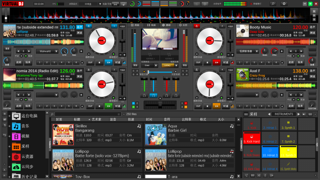Toggle 智能切换 beside the video crossfader
Image resolution: width=320 pixels, height=180 pixels.
coord(144,72)
